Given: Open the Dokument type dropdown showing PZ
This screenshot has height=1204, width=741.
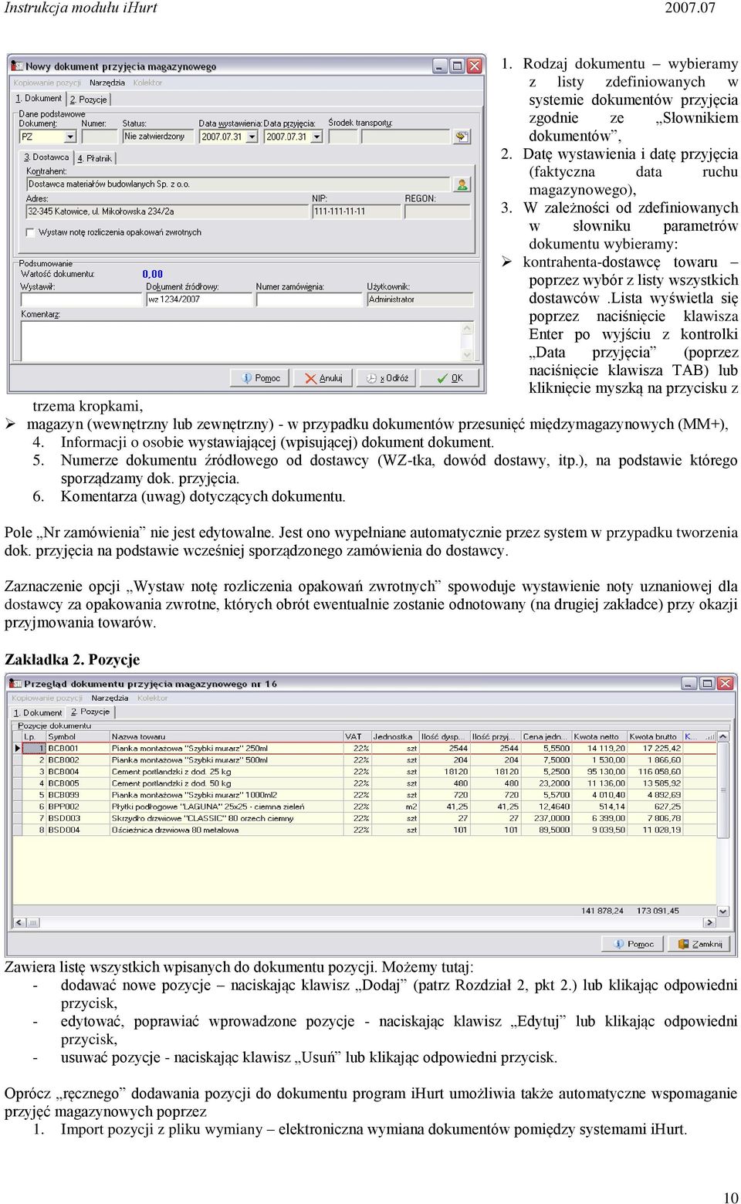Looking at the screenshot, I should coord(70,137).
